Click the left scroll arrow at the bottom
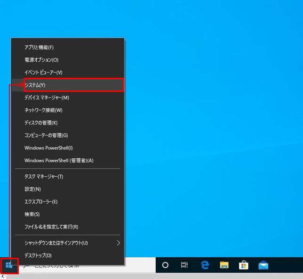 click(3, 276)
